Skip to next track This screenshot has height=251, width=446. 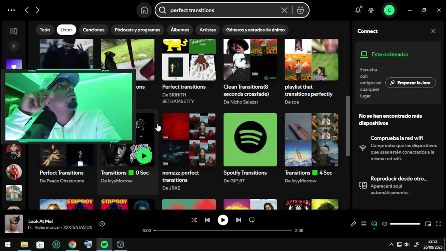point(238,220)
